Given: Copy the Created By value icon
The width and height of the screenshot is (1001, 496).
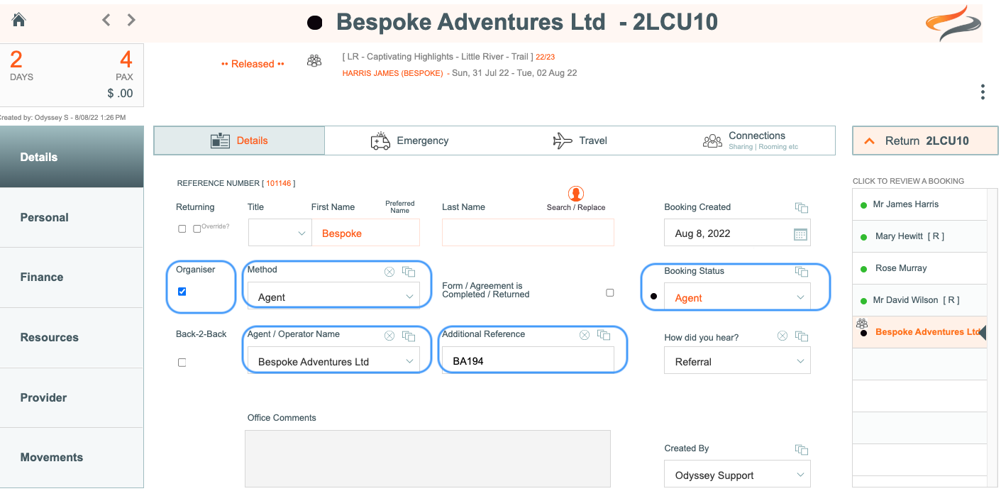Looking at the screenshot, I should click(802, 449).
